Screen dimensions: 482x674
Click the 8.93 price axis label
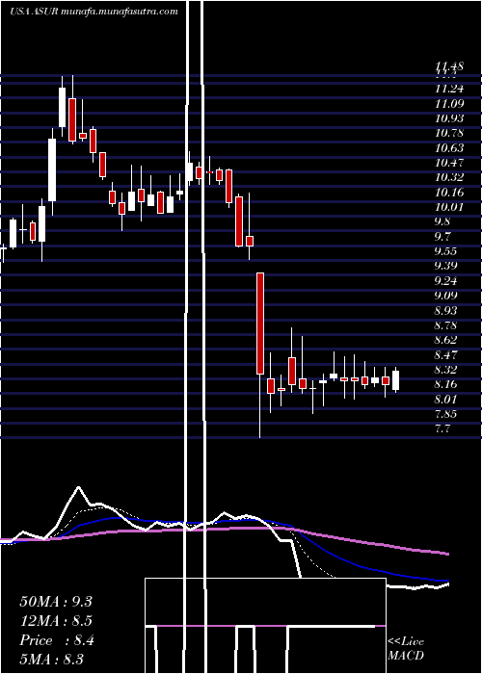coord(445,310)
